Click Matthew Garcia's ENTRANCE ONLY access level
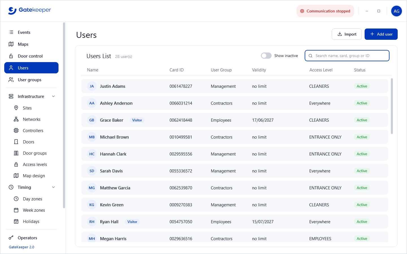Viewport: 407px width, 254px height. coord(325,188)
